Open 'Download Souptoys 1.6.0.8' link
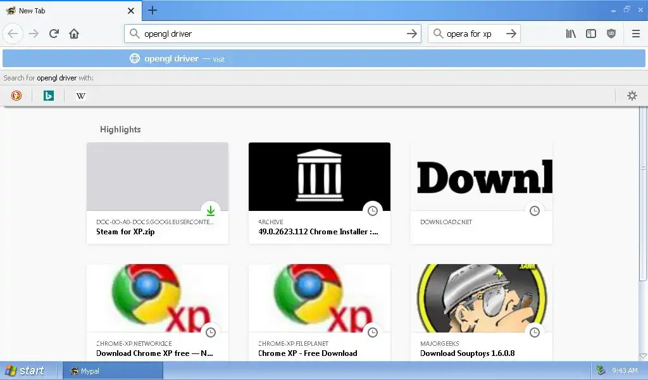 pyautogui.click(x=468, y=353)
